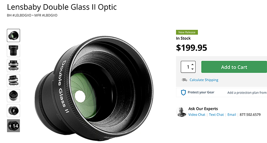The width and height of the screenshot is (267, 143).
Task: Start a Video Chat with experts
Action: 197,115
